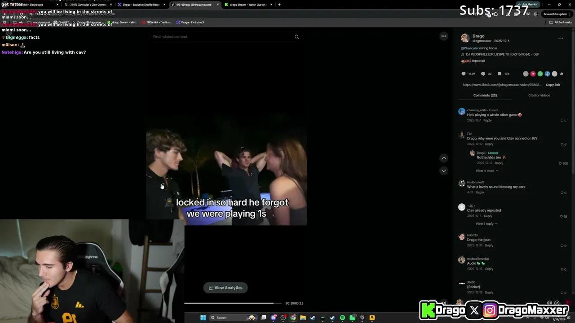Open the drago Stream bookmark

pyautogui.click(x=122, y=22)
